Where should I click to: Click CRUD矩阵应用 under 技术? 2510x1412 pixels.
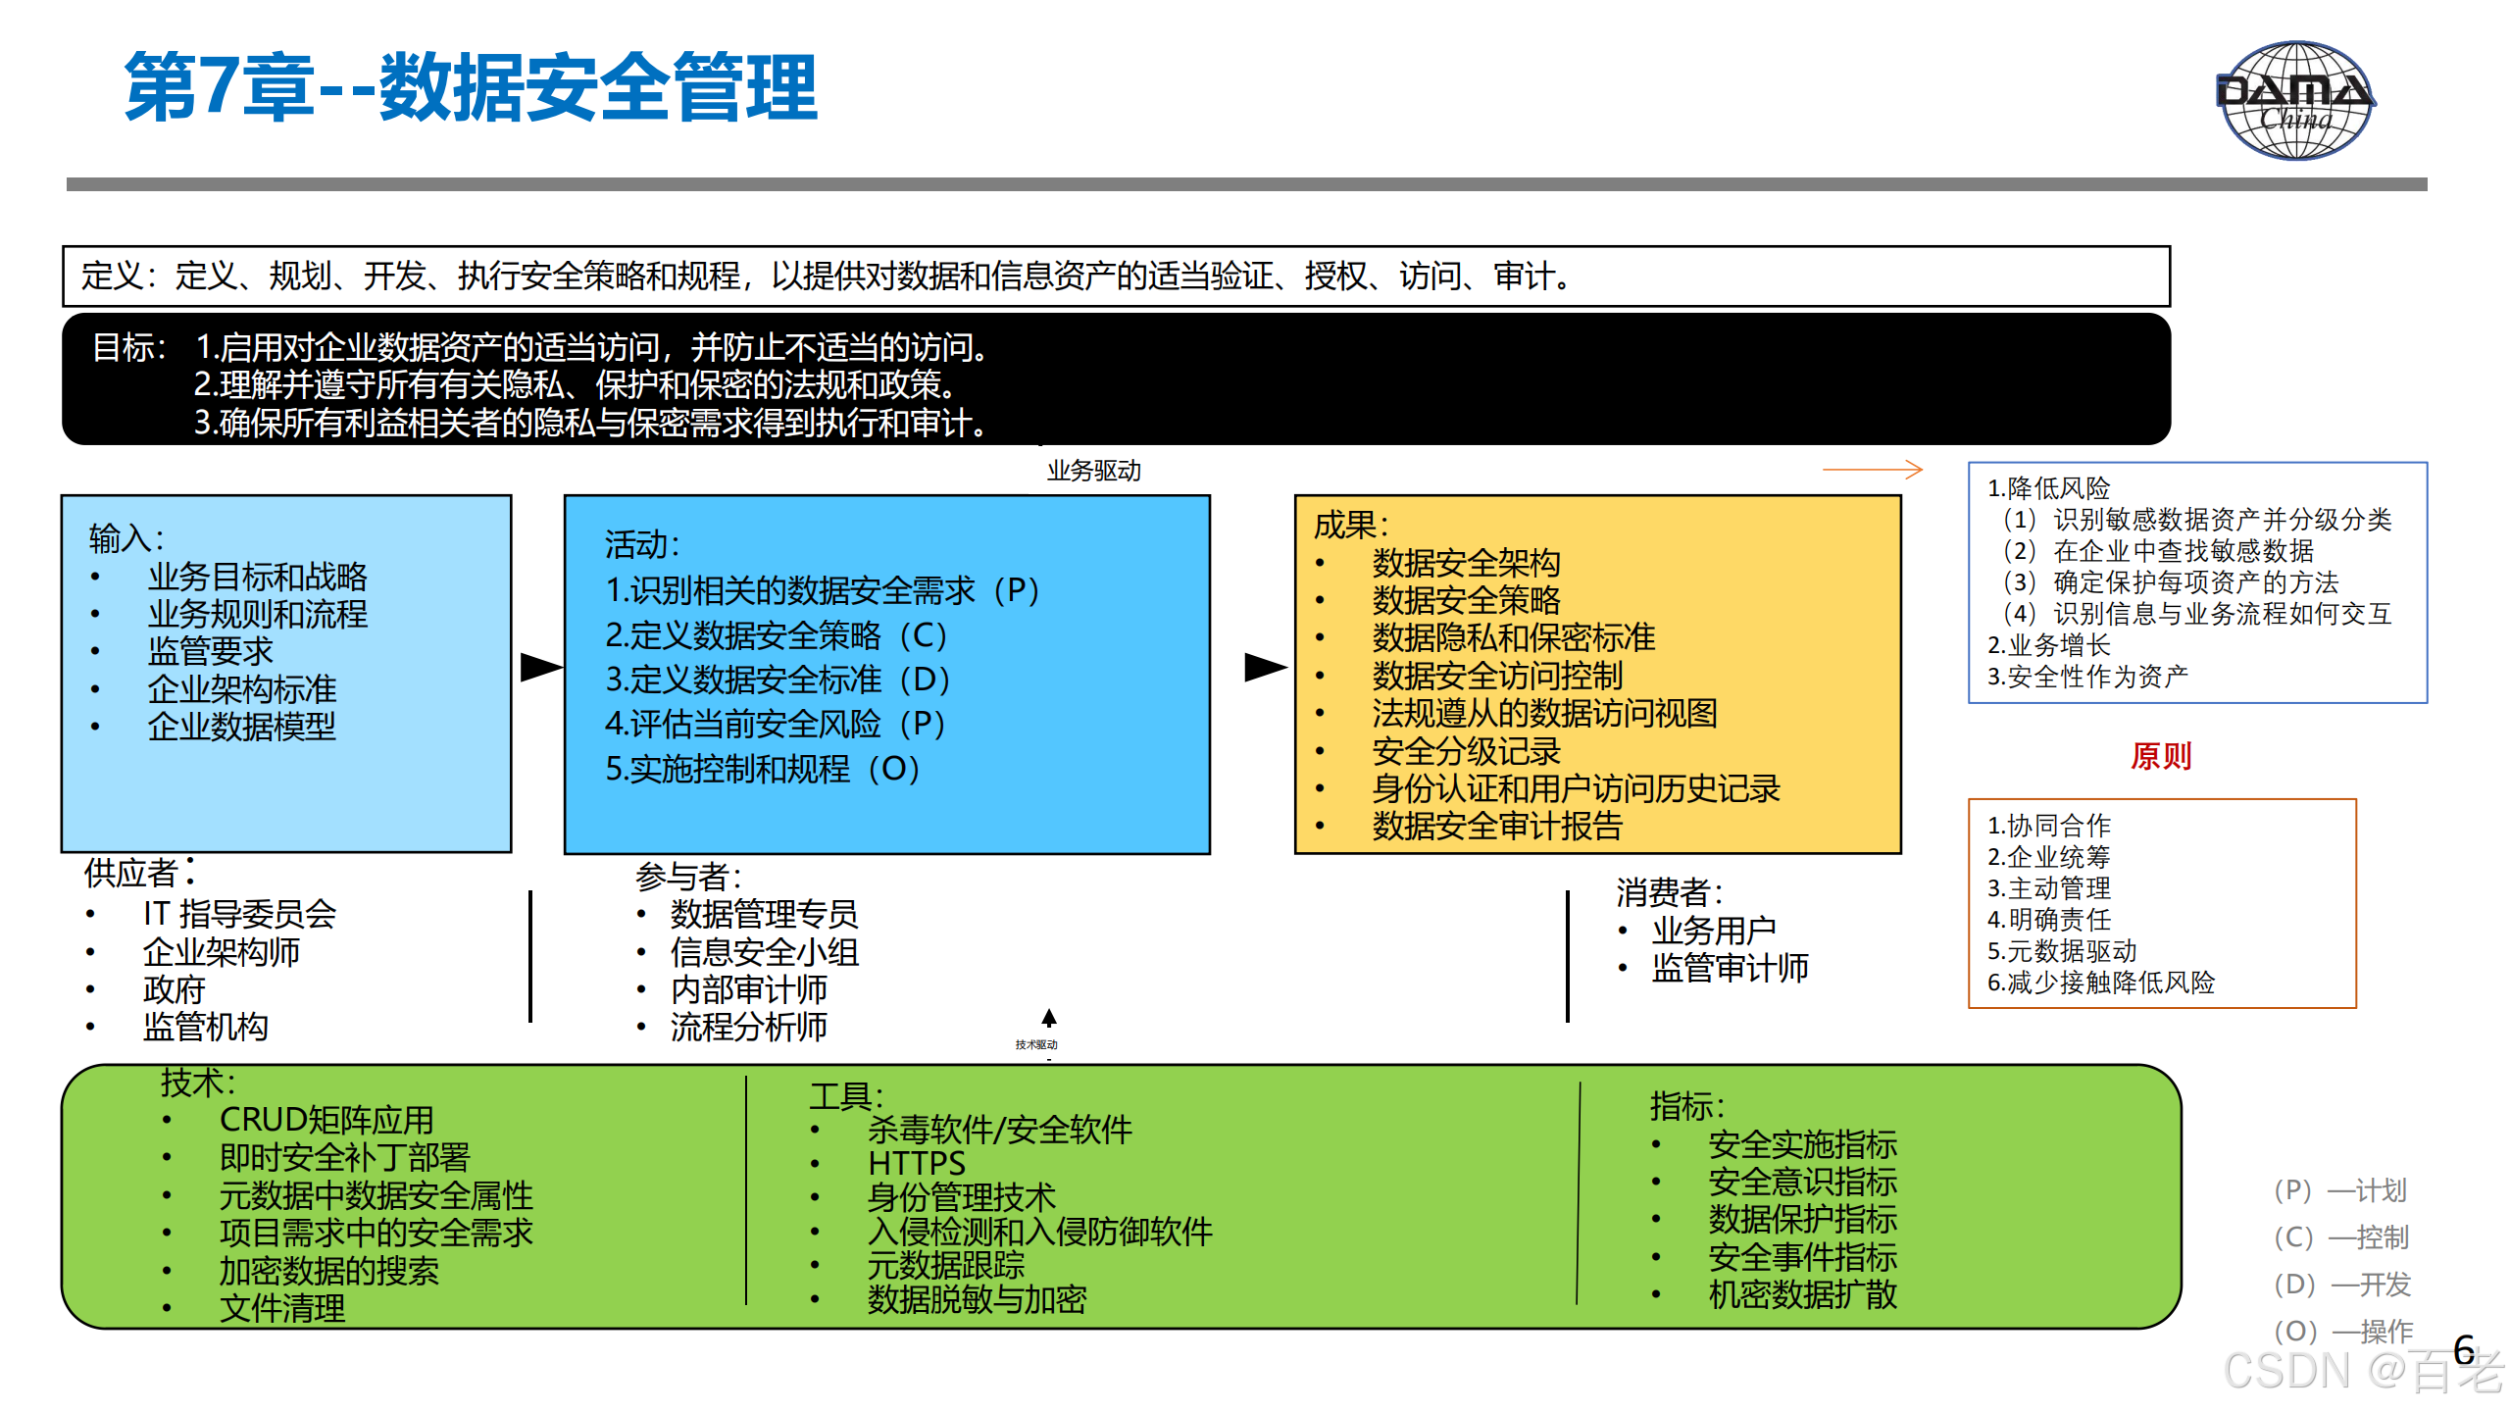326,1120
